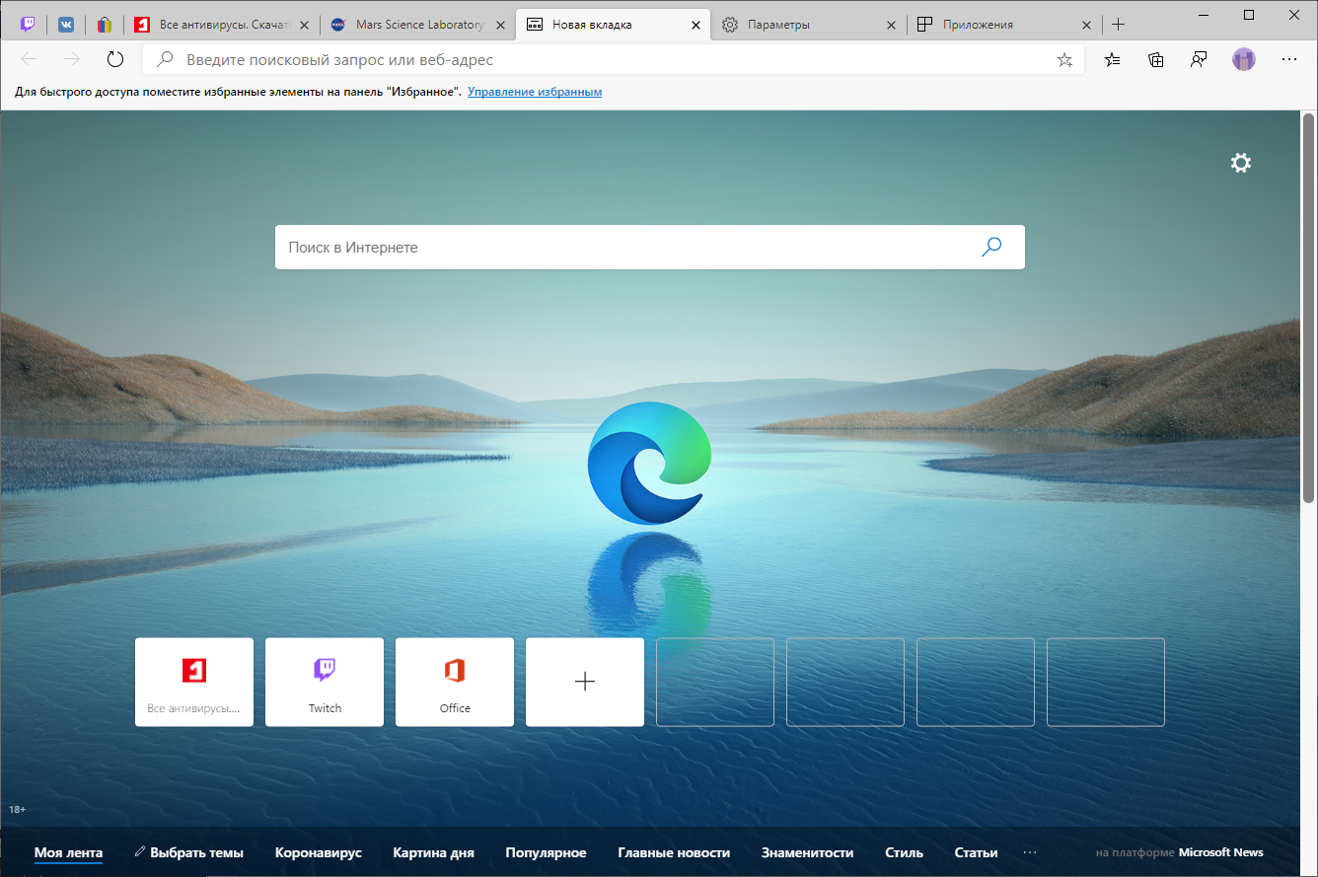Screen dimensions: 1318x877
Task: Open the Статьи news category
Action: (x=976, y=852)
